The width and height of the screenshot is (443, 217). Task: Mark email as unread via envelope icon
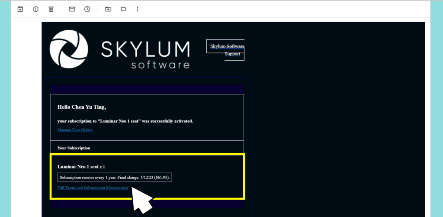click(72, 10)
